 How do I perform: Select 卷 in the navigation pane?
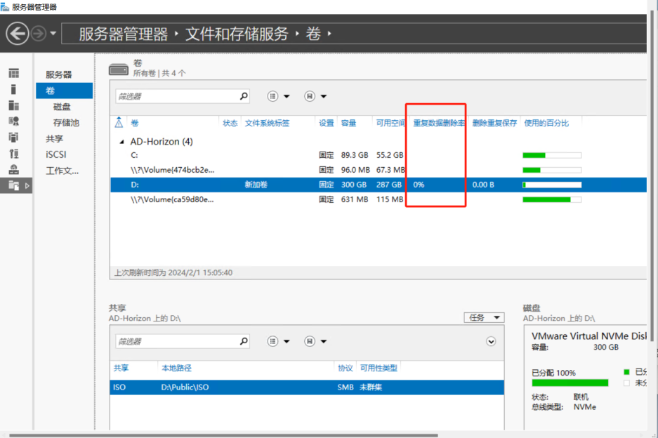[64, 91]
